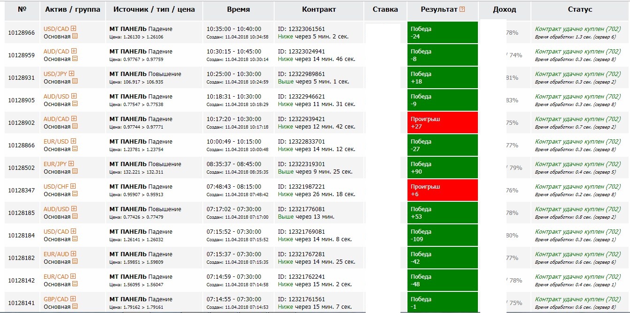Viewport: 630px width, 313px height.
Task: Click the Статус column header
Action: pyautogui.click(x=580, y=9)
